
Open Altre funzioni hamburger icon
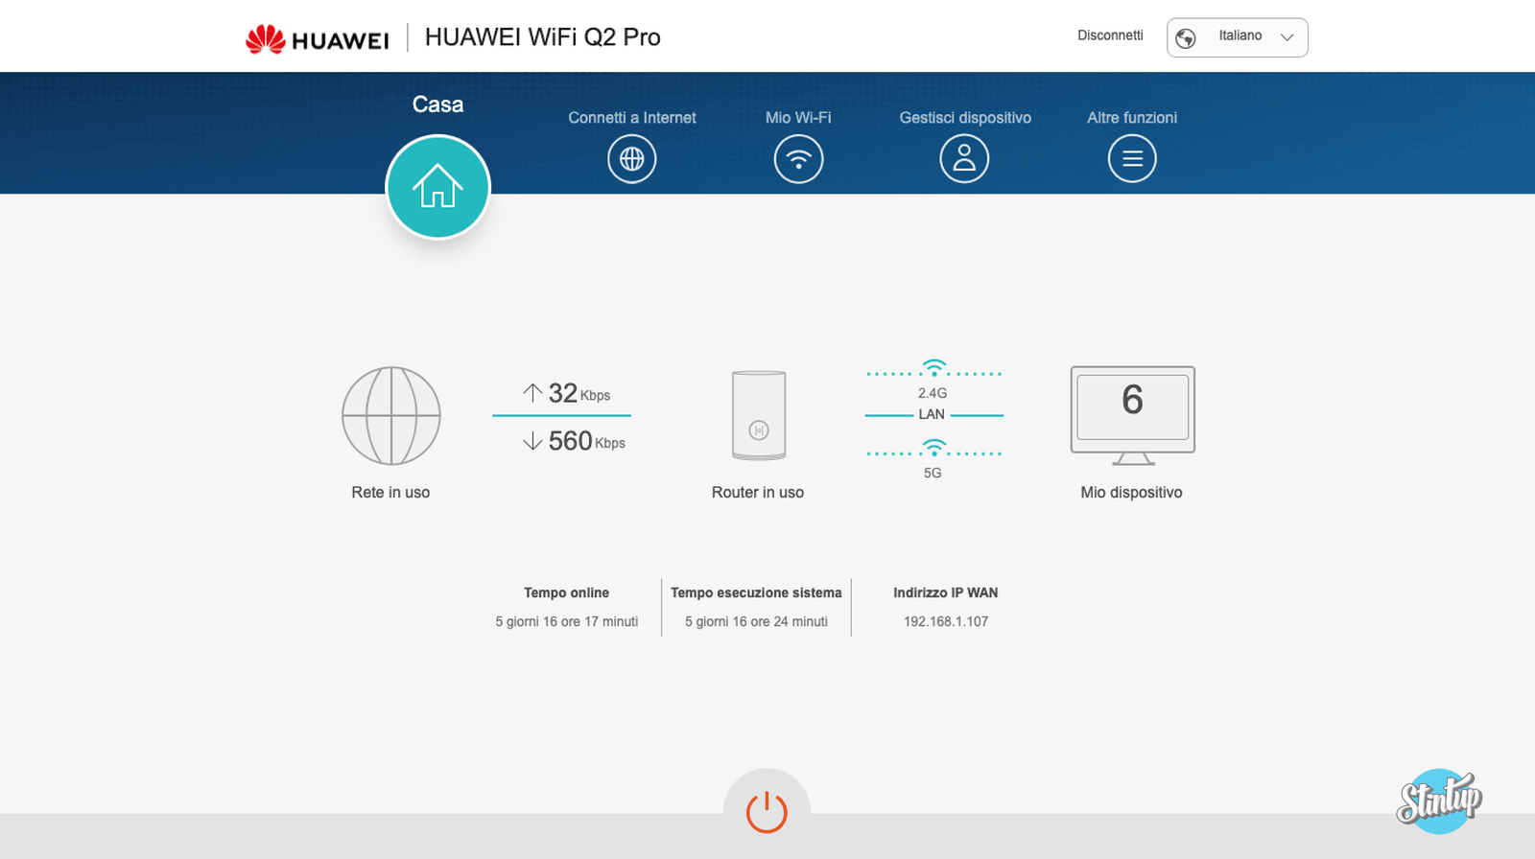point(1132,159)
